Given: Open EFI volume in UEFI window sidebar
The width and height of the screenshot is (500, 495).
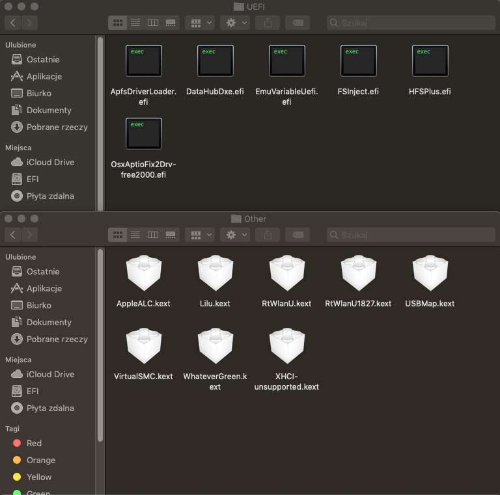Looking at the screenshot, I should coord(48,180).
